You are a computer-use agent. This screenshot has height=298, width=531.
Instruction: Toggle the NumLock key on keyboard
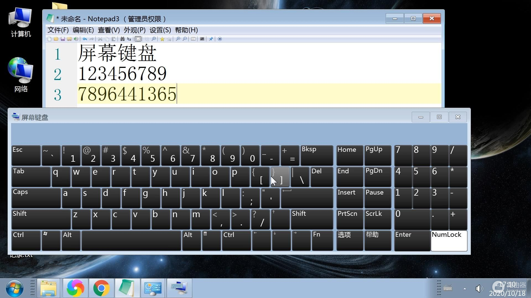(449, 241)
